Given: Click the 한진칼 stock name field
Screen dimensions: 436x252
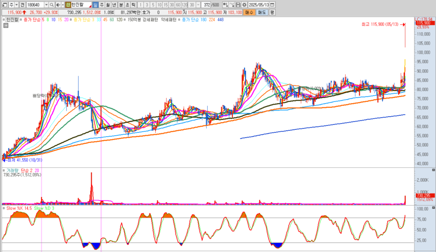Looking at the screenshot, I should pyautogui.click(x=81, y=5).
